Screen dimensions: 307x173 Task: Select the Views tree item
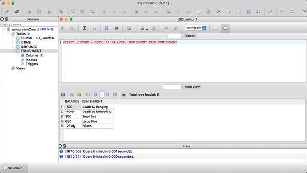click(21, 68)
